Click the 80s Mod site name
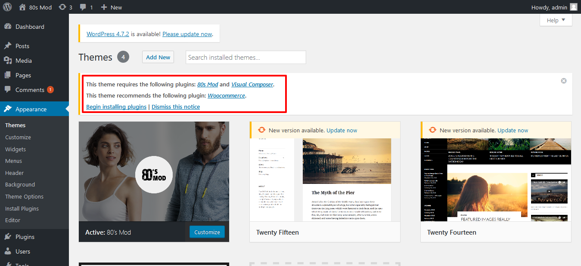The height and width of the screenshot is (266, 581). 40,7
